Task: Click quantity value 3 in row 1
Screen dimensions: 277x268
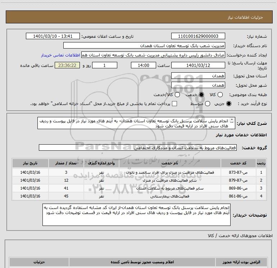Action: pyautogui.click(x=66, y=172)
